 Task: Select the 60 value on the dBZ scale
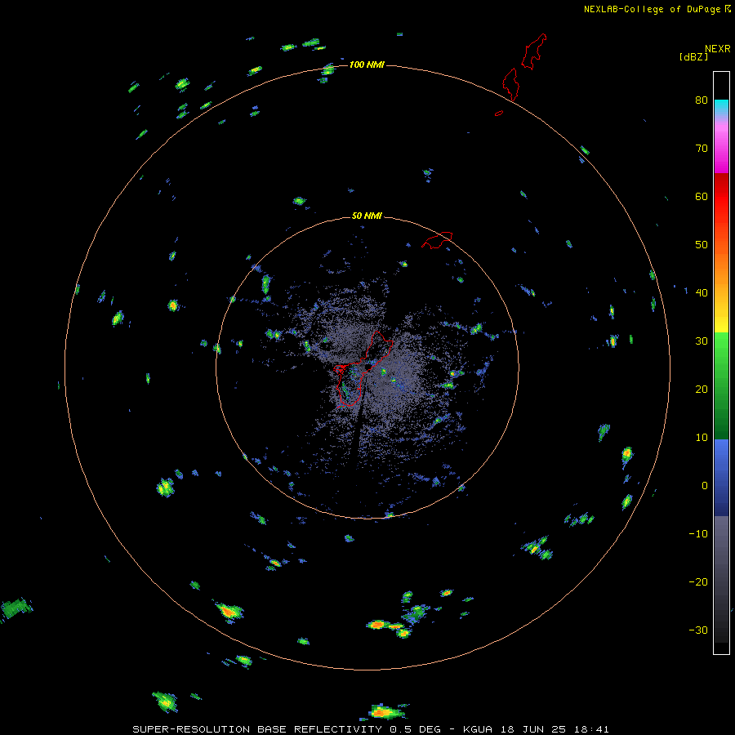click(x=702, y=196)
